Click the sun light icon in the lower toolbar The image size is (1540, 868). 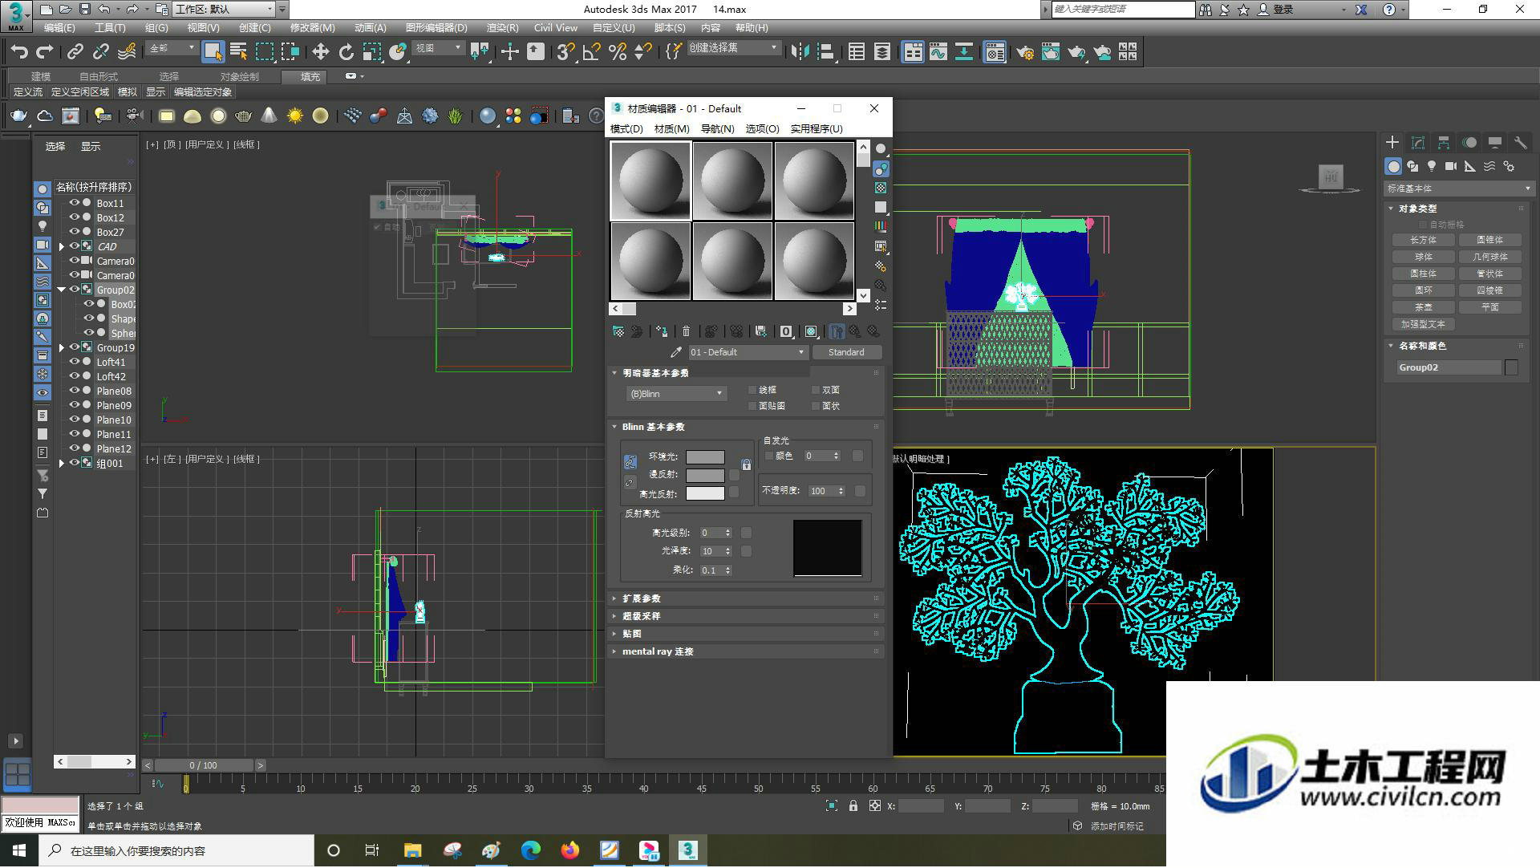pos(295,116)
